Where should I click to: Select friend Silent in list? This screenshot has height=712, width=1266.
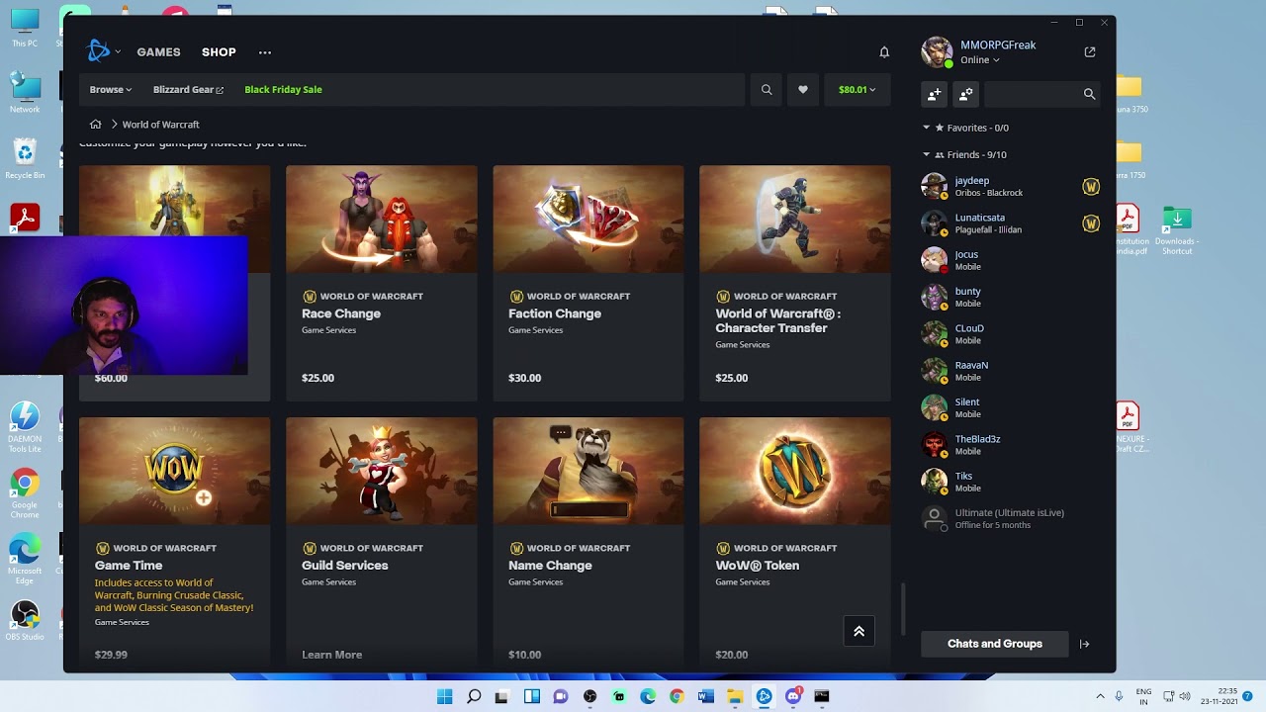(x=1010, y=407)
